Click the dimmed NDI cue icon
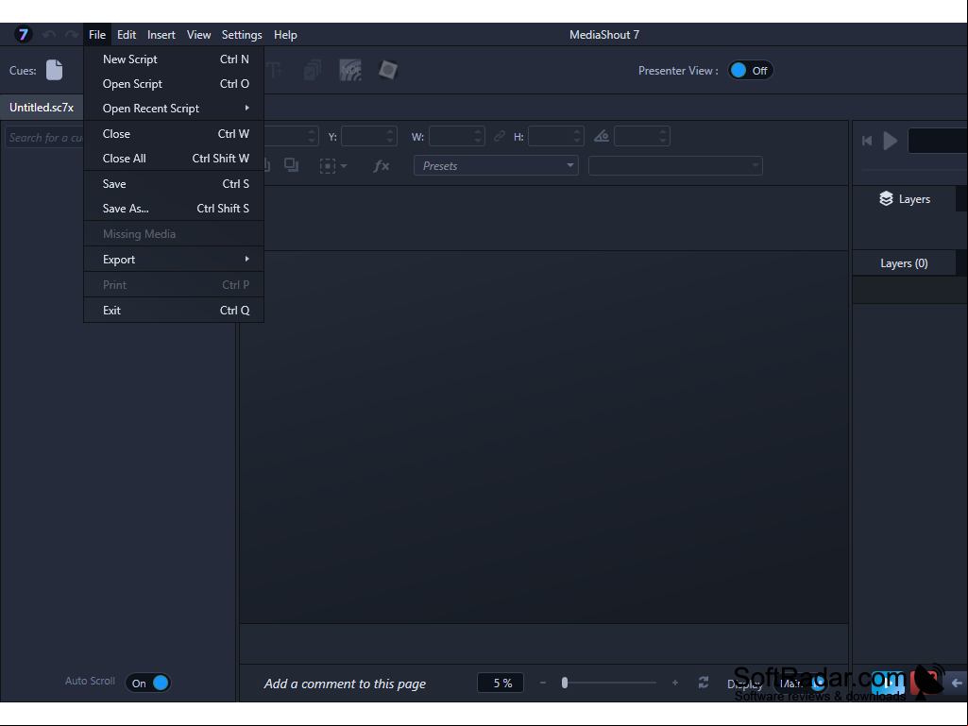968x726 pixels. [350, 71]
